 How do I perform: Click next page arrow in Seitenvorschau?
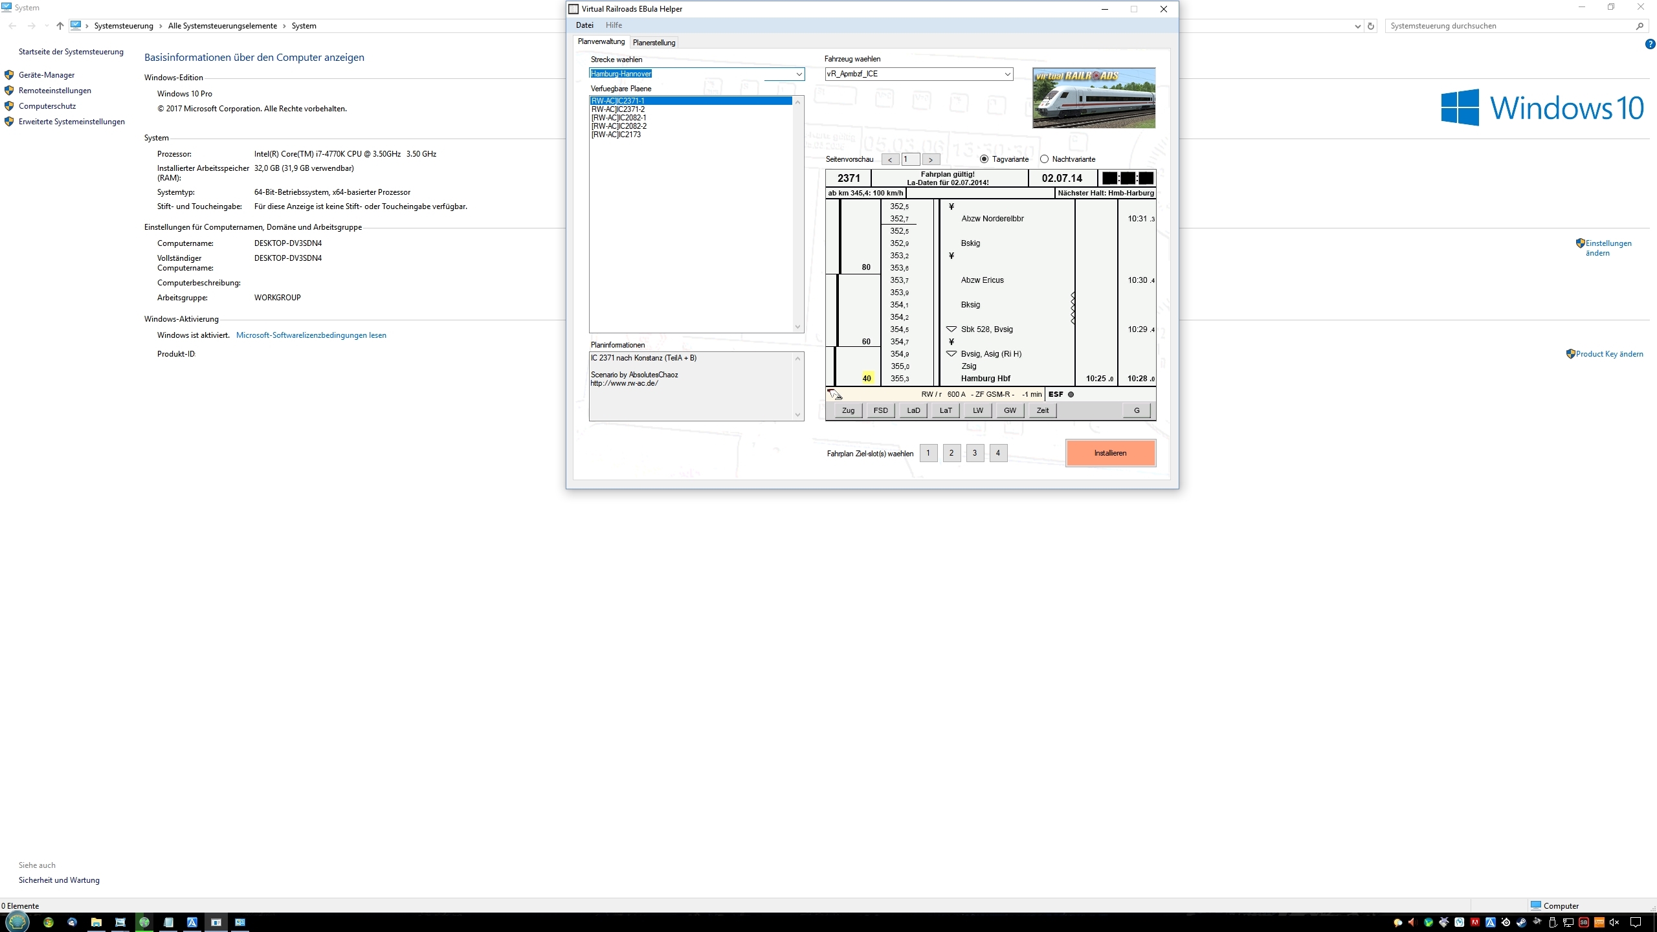(931, 159)
